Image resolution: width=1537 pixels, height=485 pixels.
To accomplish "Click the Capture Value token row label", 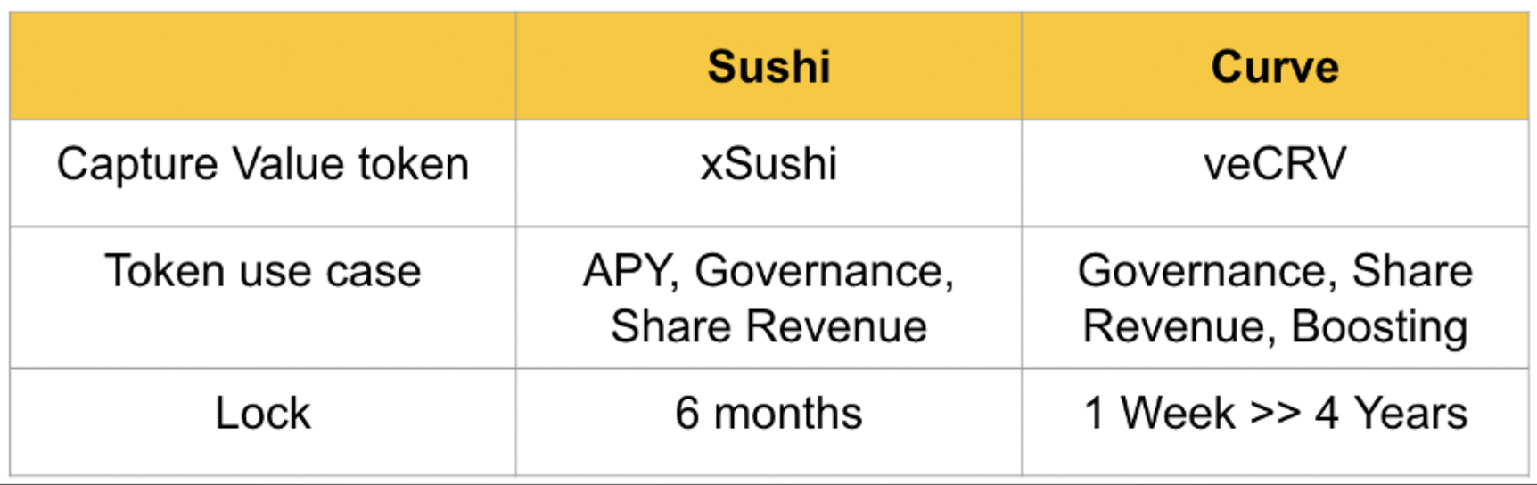I will pos(262,165).
